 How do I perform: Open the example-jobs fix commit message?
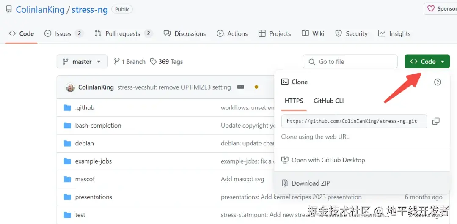[248, 161]
